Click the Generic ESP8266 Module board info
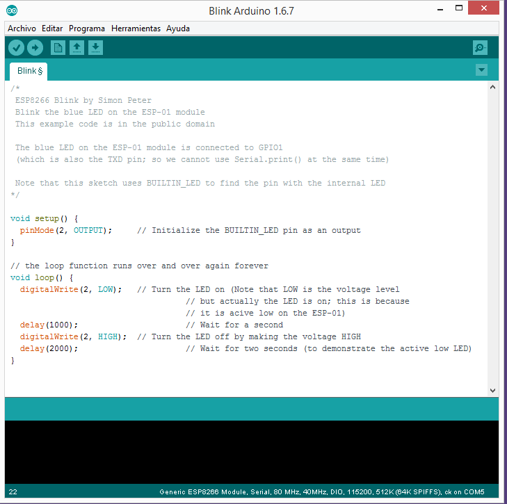 point(322,491)
